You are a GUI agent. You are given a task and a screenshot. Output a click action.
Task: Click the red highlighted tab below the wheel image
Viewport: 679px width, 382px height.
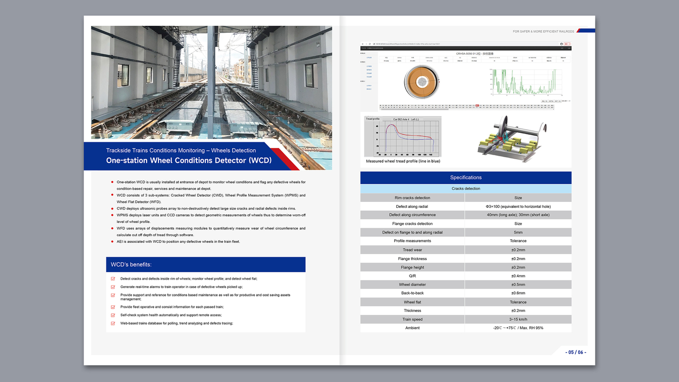coord(477,105)
